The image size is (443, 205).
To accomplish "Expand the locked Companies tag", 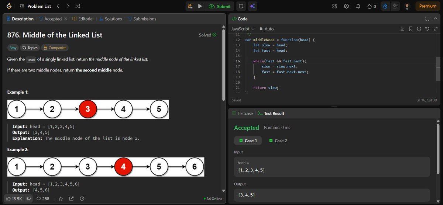I will 55,48.
